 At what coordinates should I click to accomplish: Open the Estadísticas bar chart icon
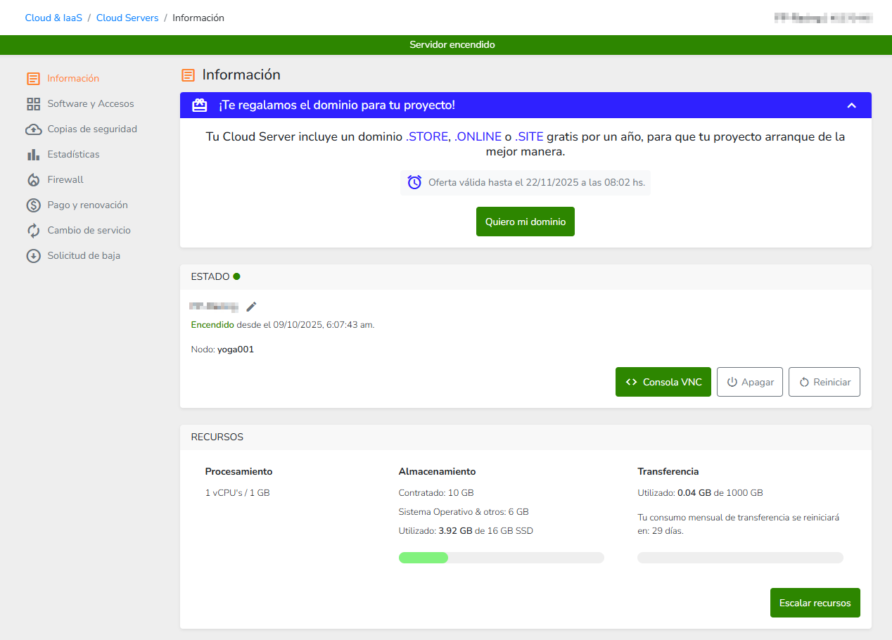33,155
